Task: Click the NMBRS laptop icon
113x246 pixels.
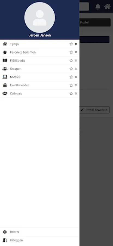Action: click(x=5, y=77)
